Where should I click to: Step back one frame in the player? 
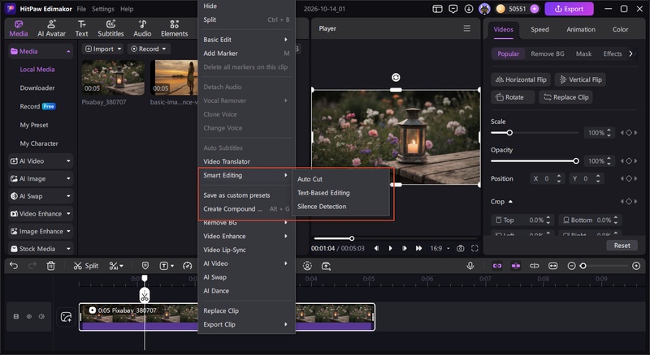(x=376, y=248)
